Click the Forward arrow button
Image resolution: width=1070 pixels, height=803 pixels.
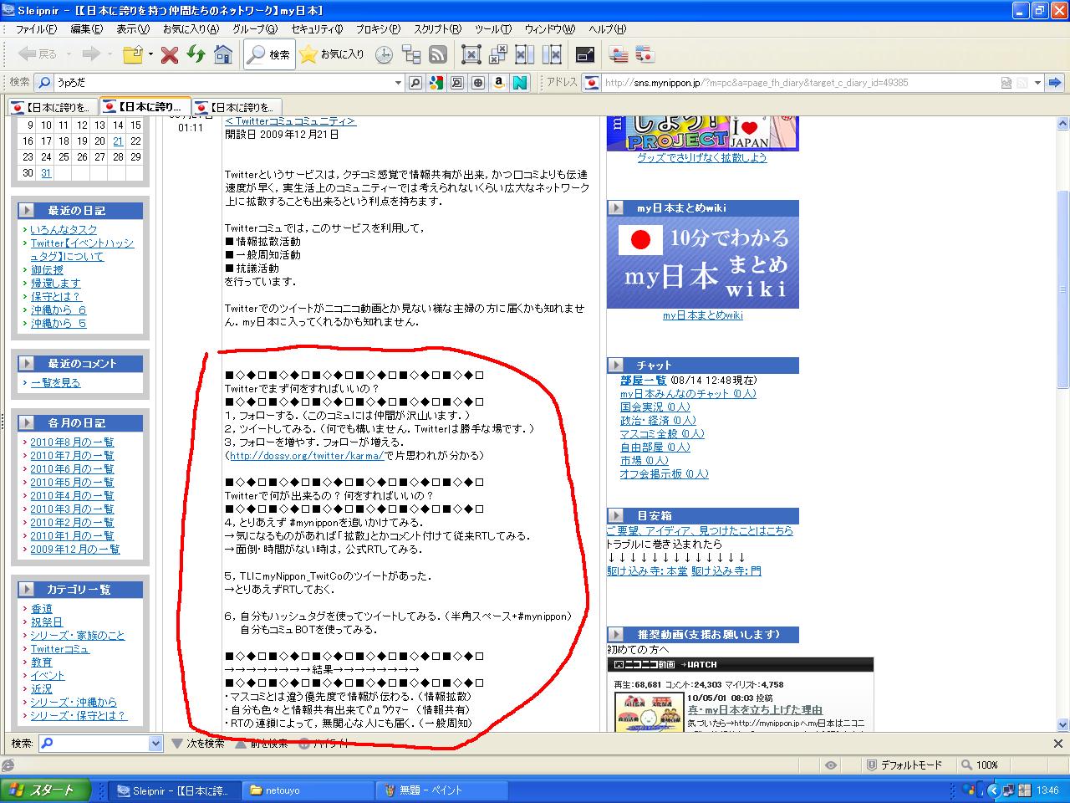click(90, 54)
